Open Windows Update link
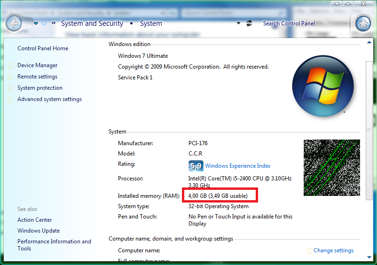 (39, 231)
